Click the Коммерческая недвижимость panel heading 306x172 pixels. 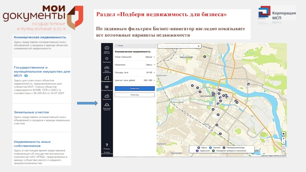[x=133, y=52]
